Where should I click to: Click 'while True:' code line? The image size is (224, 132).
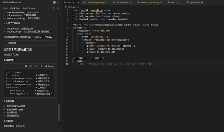click(x=84, y=34)
